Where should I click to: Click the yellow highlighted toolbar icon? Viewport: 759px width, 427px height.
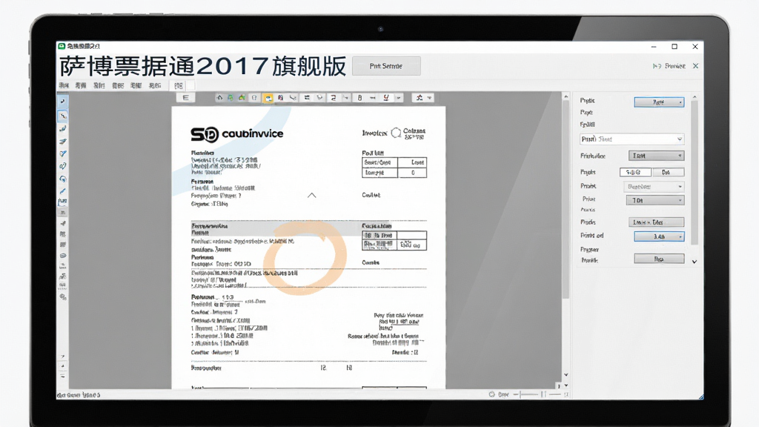(x=268, y=98)
